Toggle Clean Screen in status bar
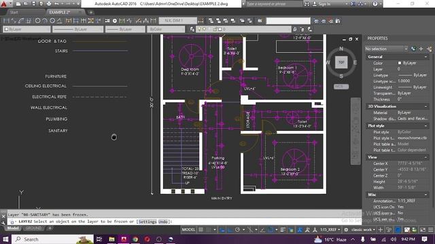Screen dimensions: 435x244 [423, 230]
